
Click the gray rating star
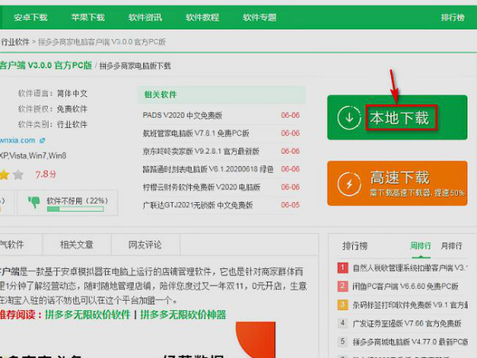[18, 175]
